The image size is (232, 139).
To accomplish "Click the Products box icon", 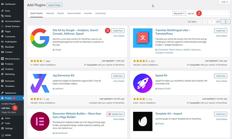I will click(x=2, y=64).
